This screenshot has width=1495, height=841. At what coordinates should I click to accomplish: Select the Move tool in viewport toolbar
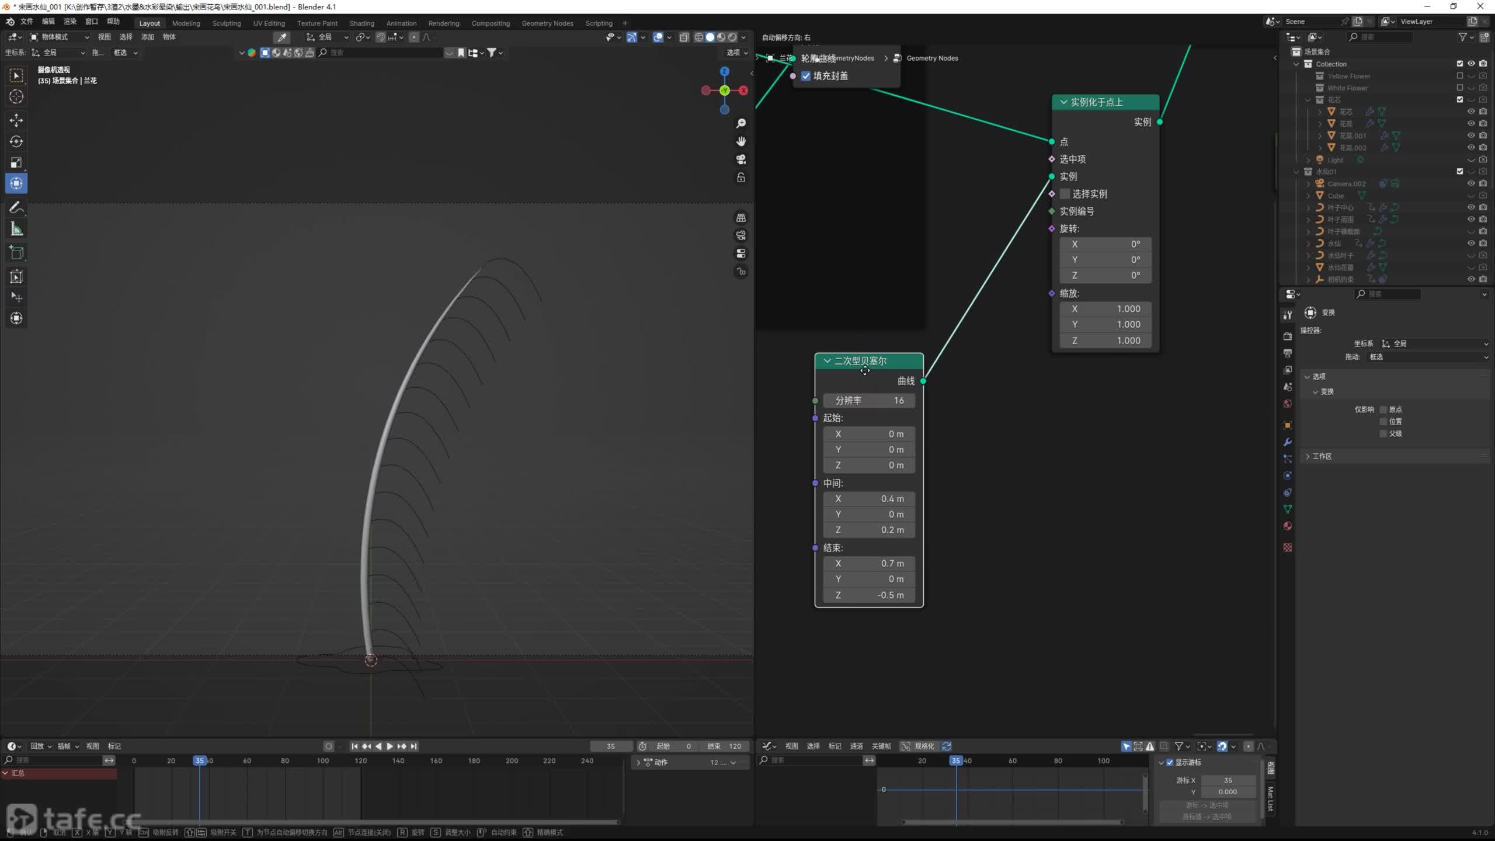pos(16,120)
